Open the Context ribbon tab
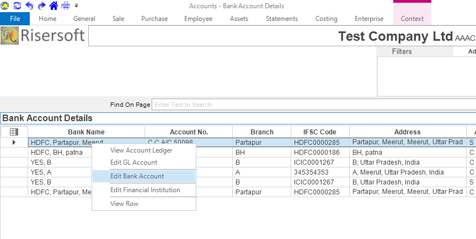The height and width of the screenshot is (239, 476). (412, 19)
